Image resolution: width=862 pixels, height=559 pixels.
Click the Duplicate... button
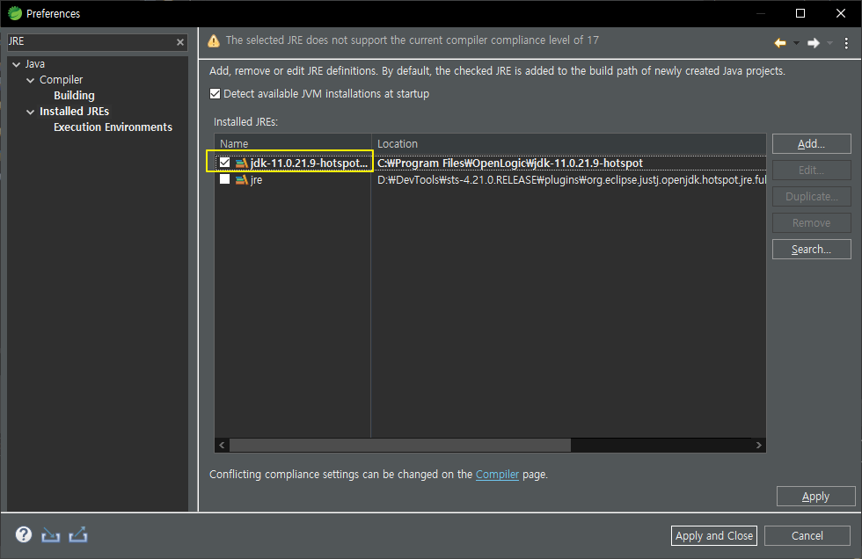[x=811, y=197]
